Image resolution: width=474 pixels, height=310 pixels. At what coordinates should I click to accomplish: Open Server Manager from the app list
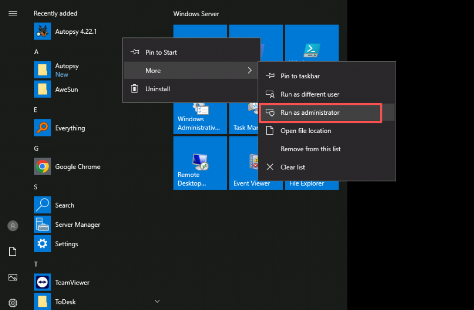42,224
